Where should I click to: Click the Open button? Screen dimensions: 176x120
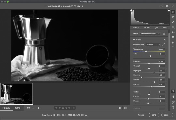(166, 115)
